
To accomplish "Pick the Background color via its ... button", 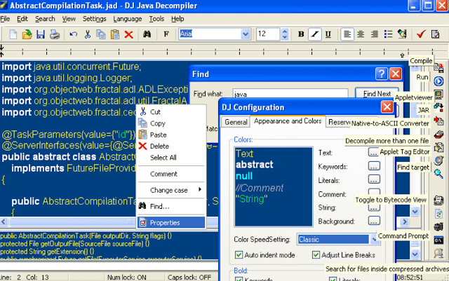I will tap(374, 221).
